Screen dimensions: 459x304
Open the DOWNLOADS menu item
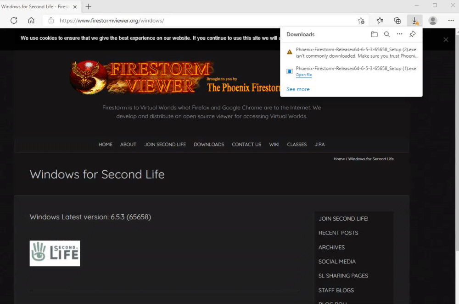(x=209, y=144)
